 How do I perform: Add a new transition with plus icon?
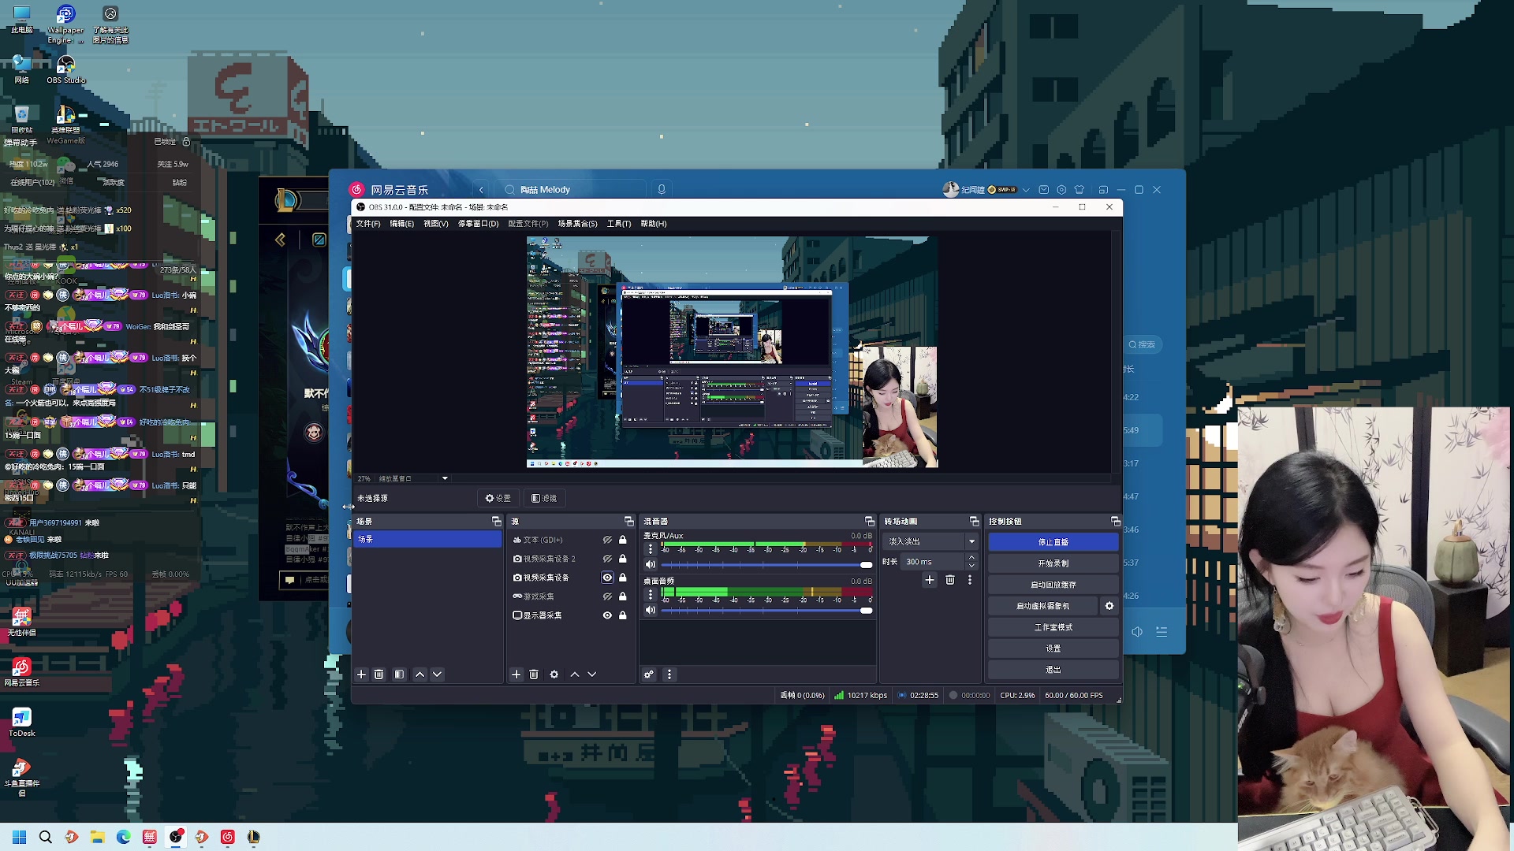[930, 580]
